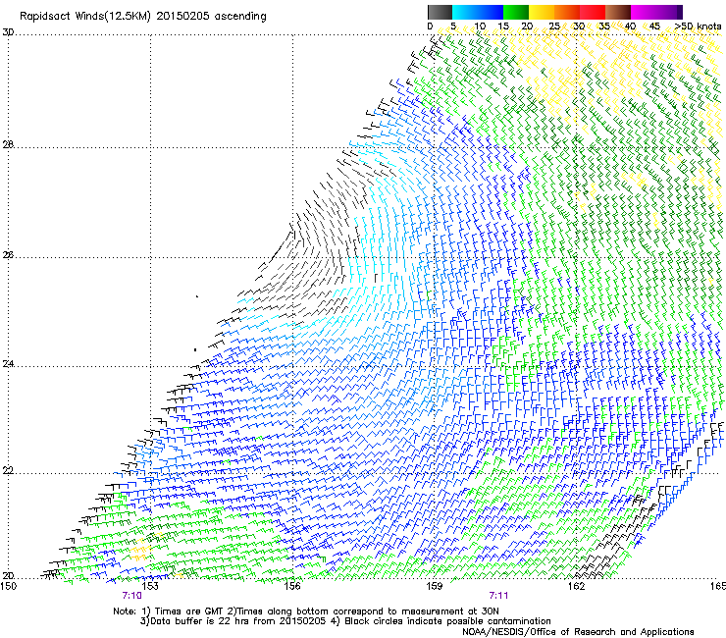
Task: Click the blue 10-15 knots legend color
Action: click(491, 12)
